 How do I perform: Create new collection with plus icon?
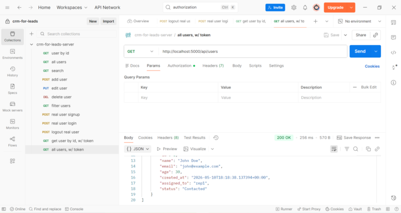tap(31, 34)
